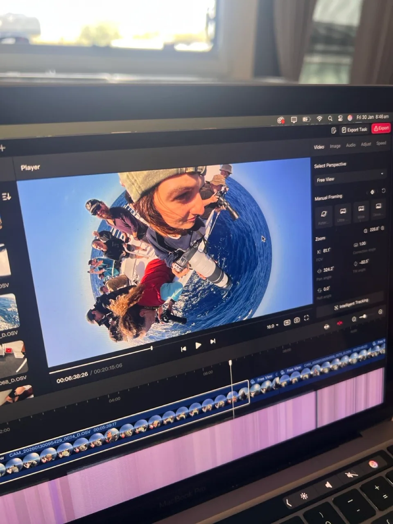The height and width of the screenshot is (524, 393).
Task: Enter fullscreen preview in the player
Action: pyautogui.click(x=306, y=318)
